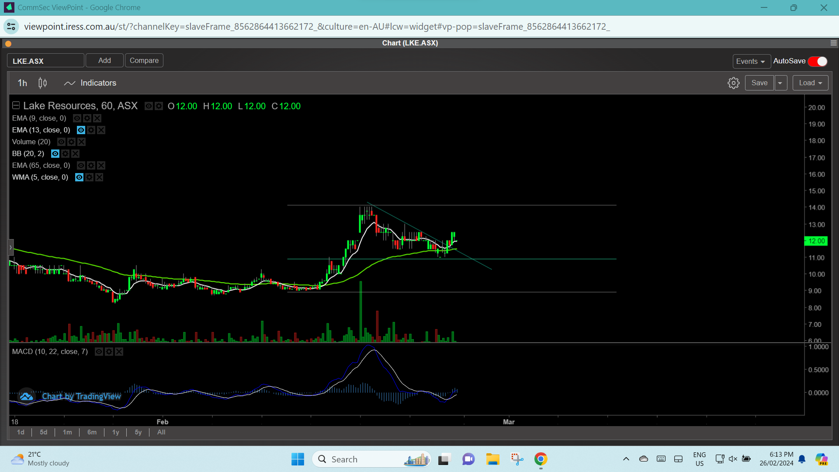Collapse the indicator legend with minus box
This screenshot has width=839, height=472.
click(16, 105)
